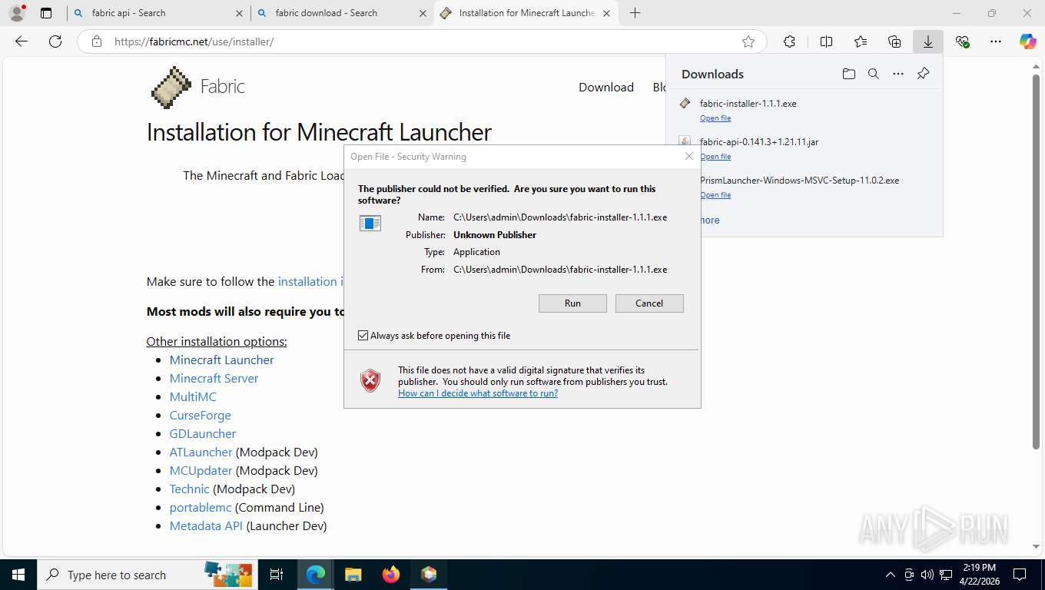1045x590 pixels.
Task: Open the CurseForge link
Action: pos(201,415)
